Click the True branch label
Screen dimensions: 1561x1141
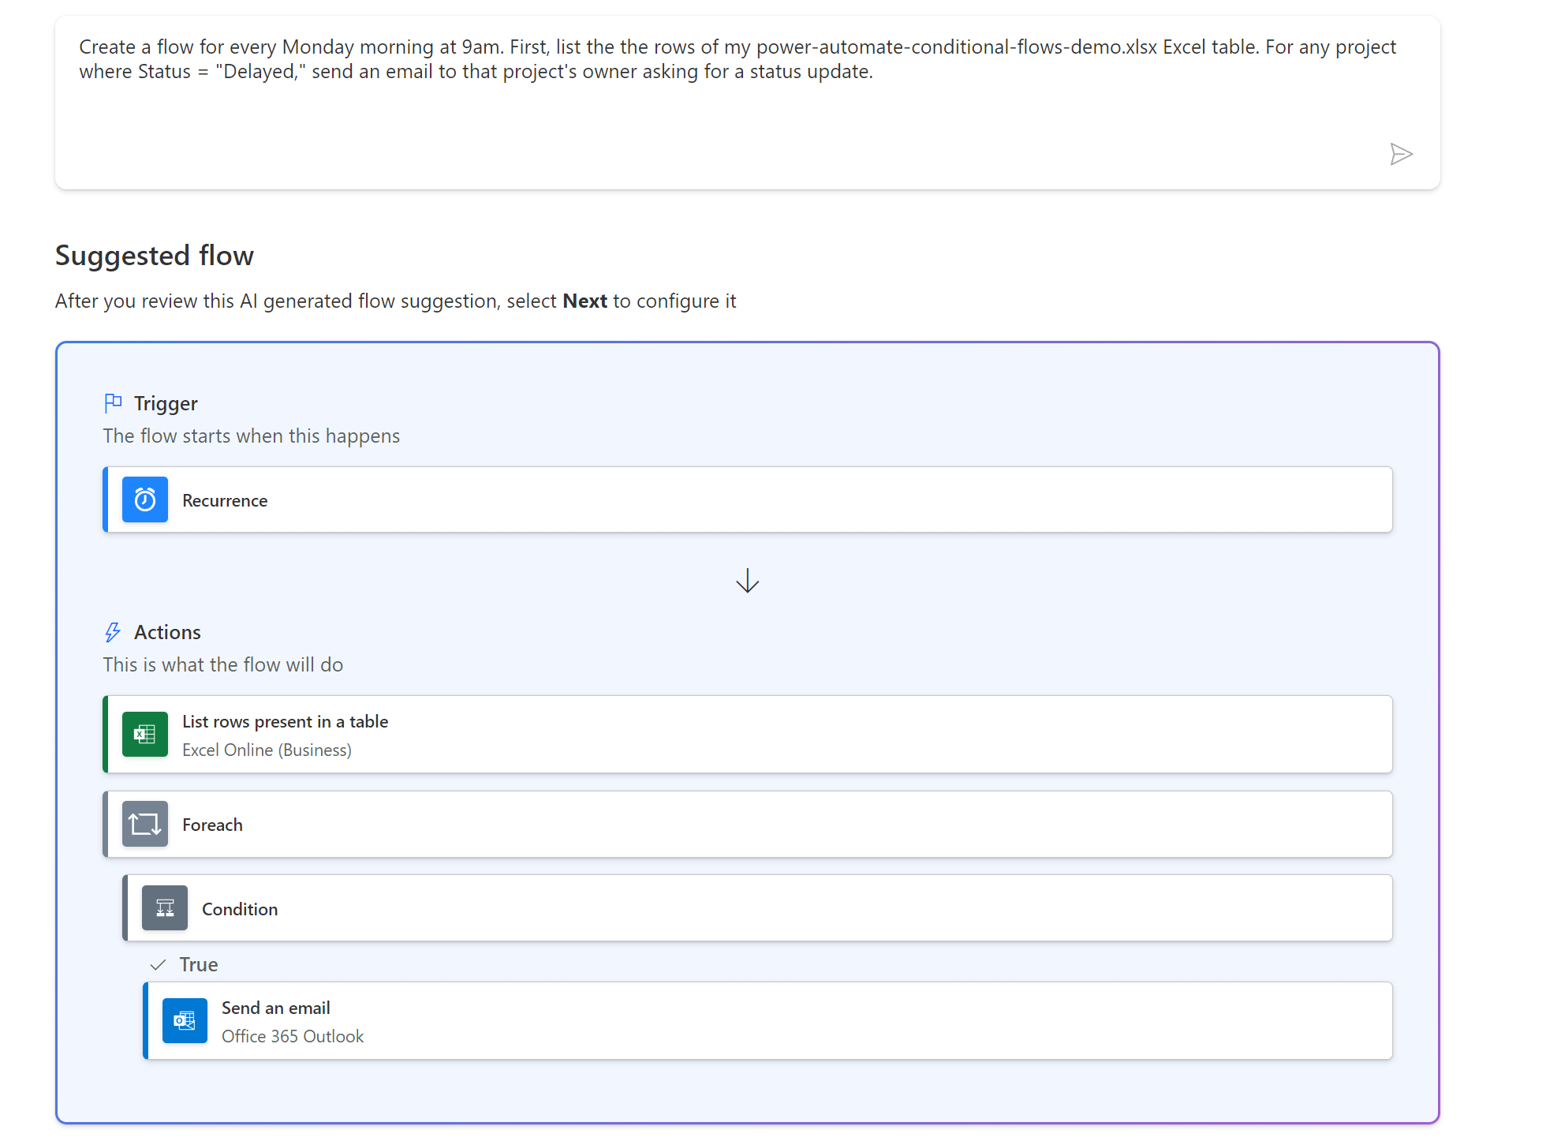(199, 964)
